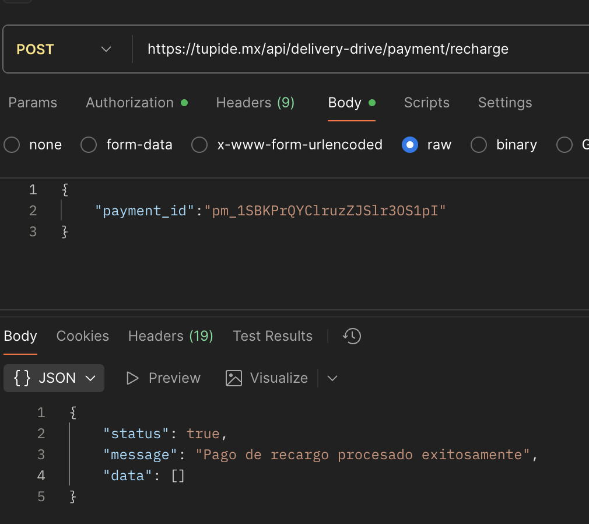This screenshot has width=589, height=524.
Task: Open the Authorization tab
Action: pos(129,103)
